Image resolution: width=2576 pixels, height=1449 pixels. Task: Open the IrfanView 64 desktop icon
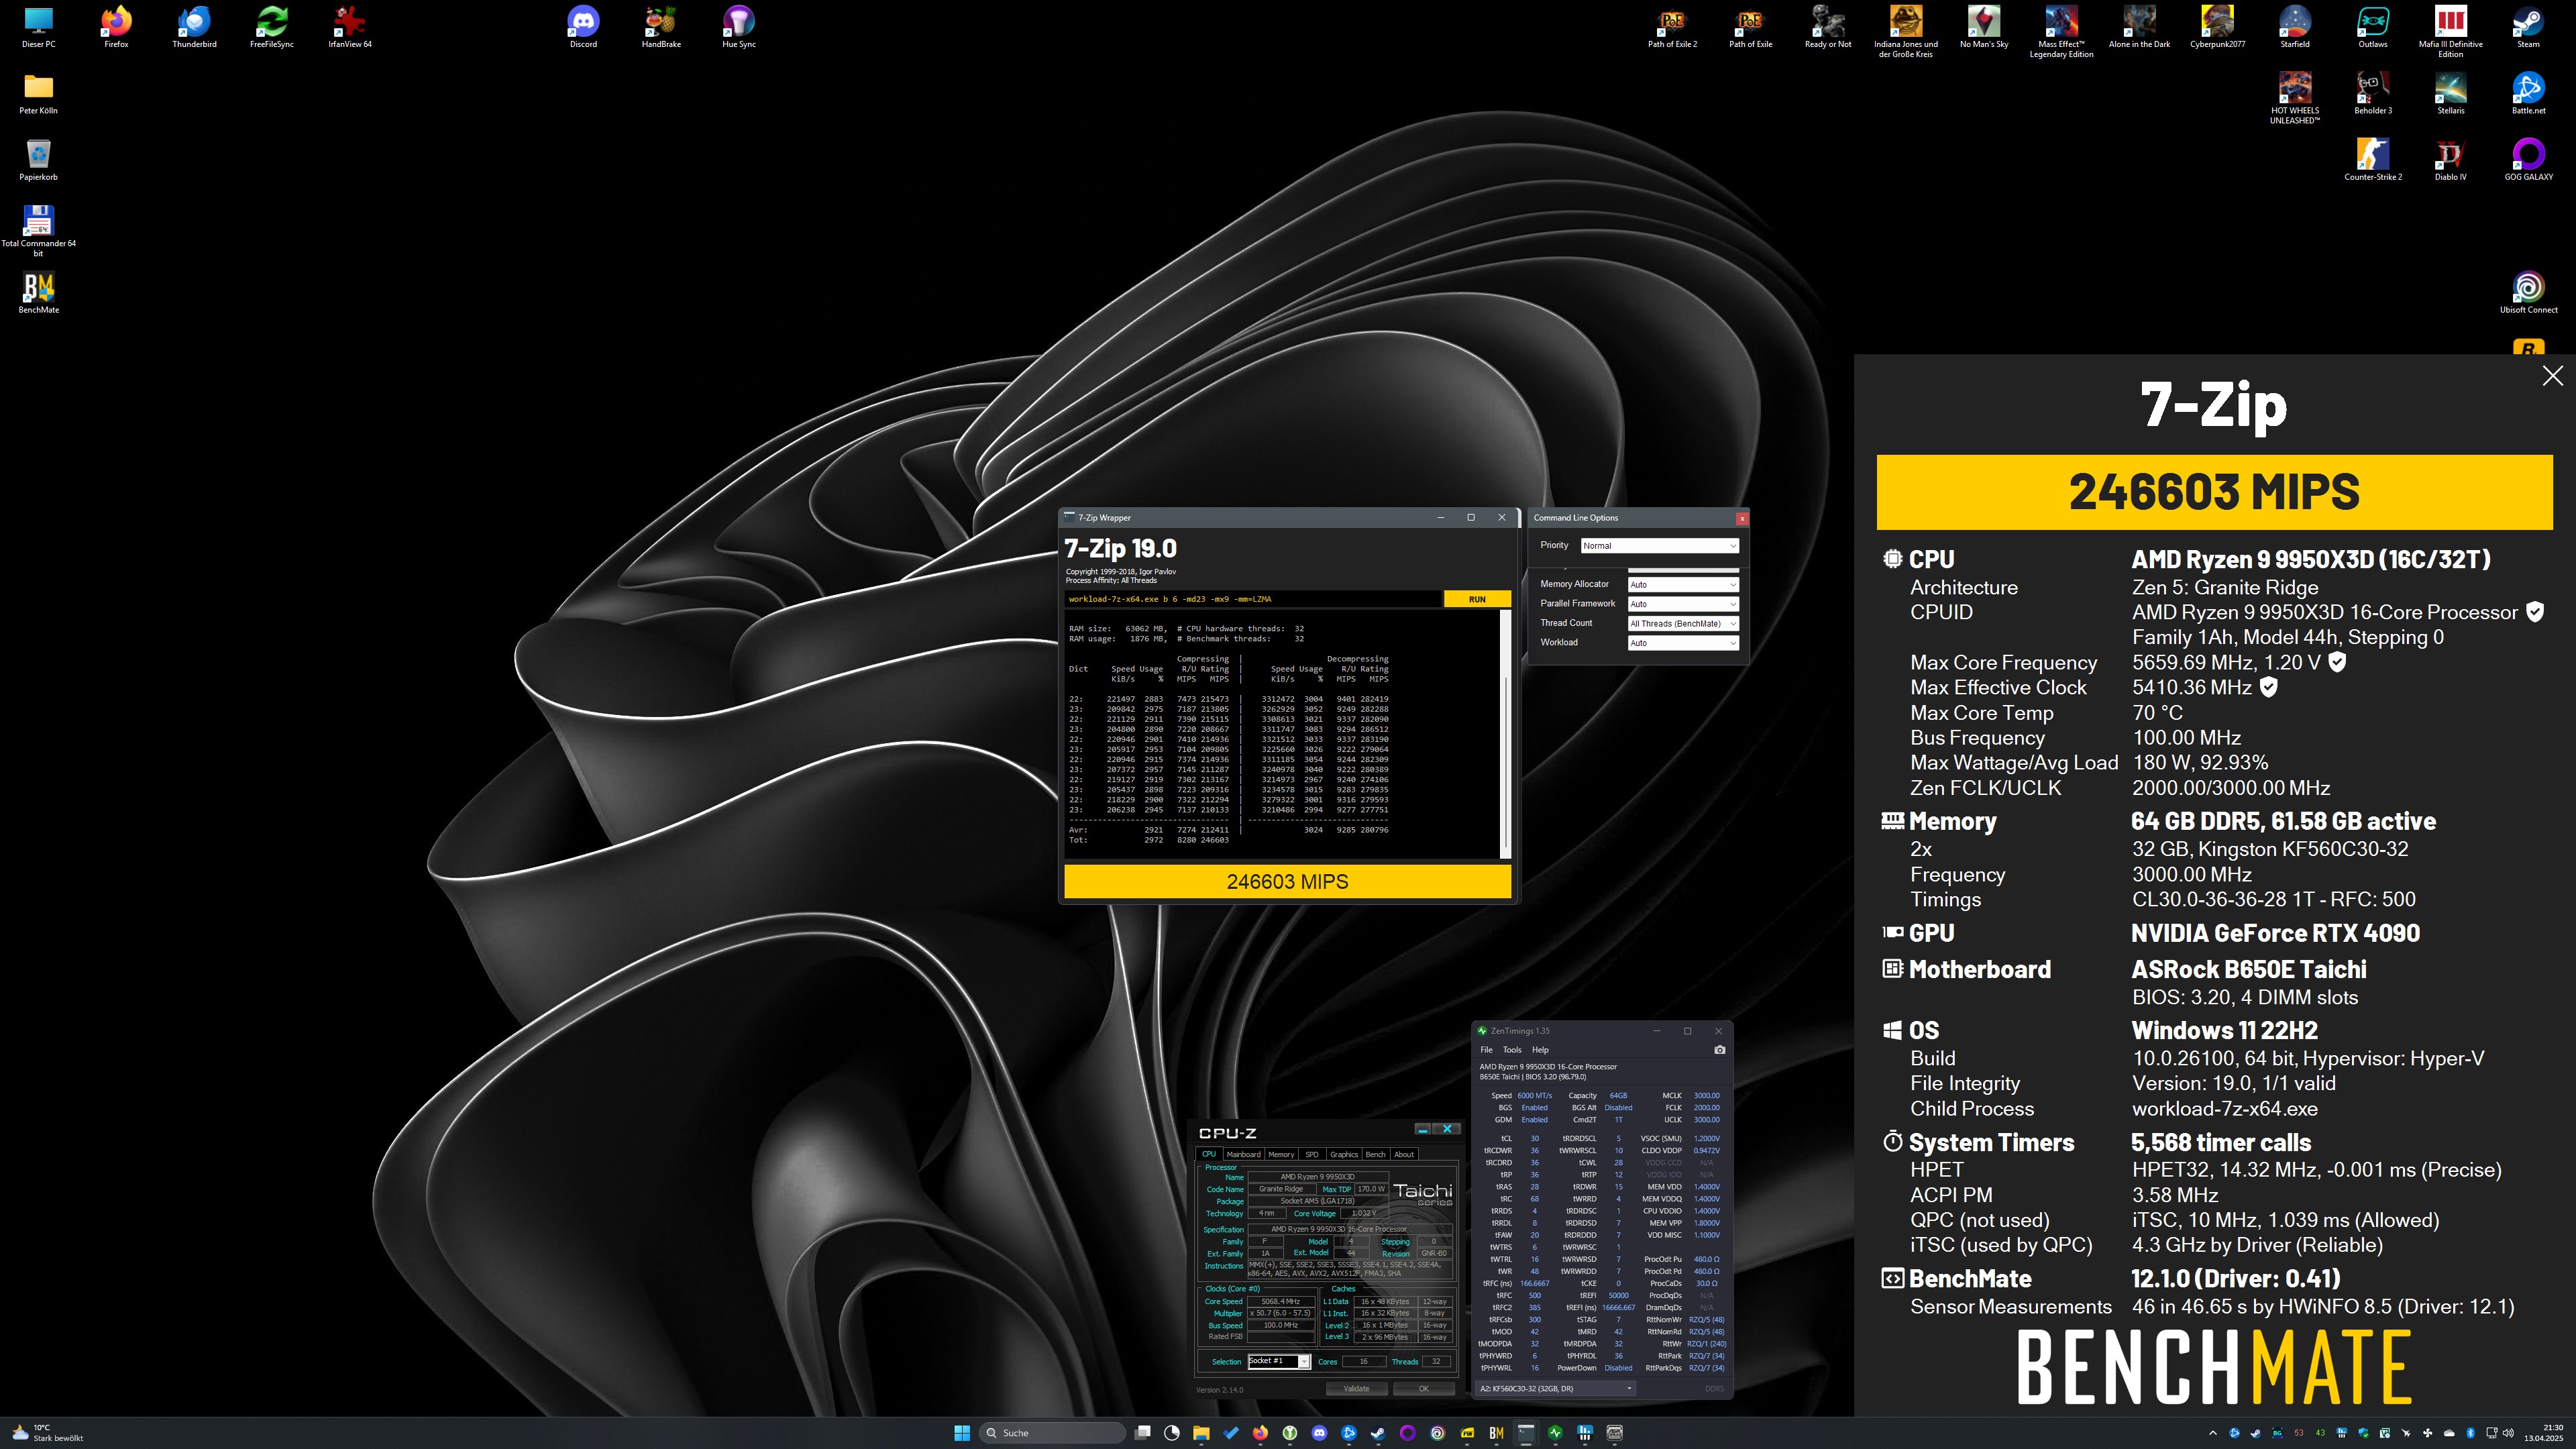pyautogui.click(x=350, y=27)
